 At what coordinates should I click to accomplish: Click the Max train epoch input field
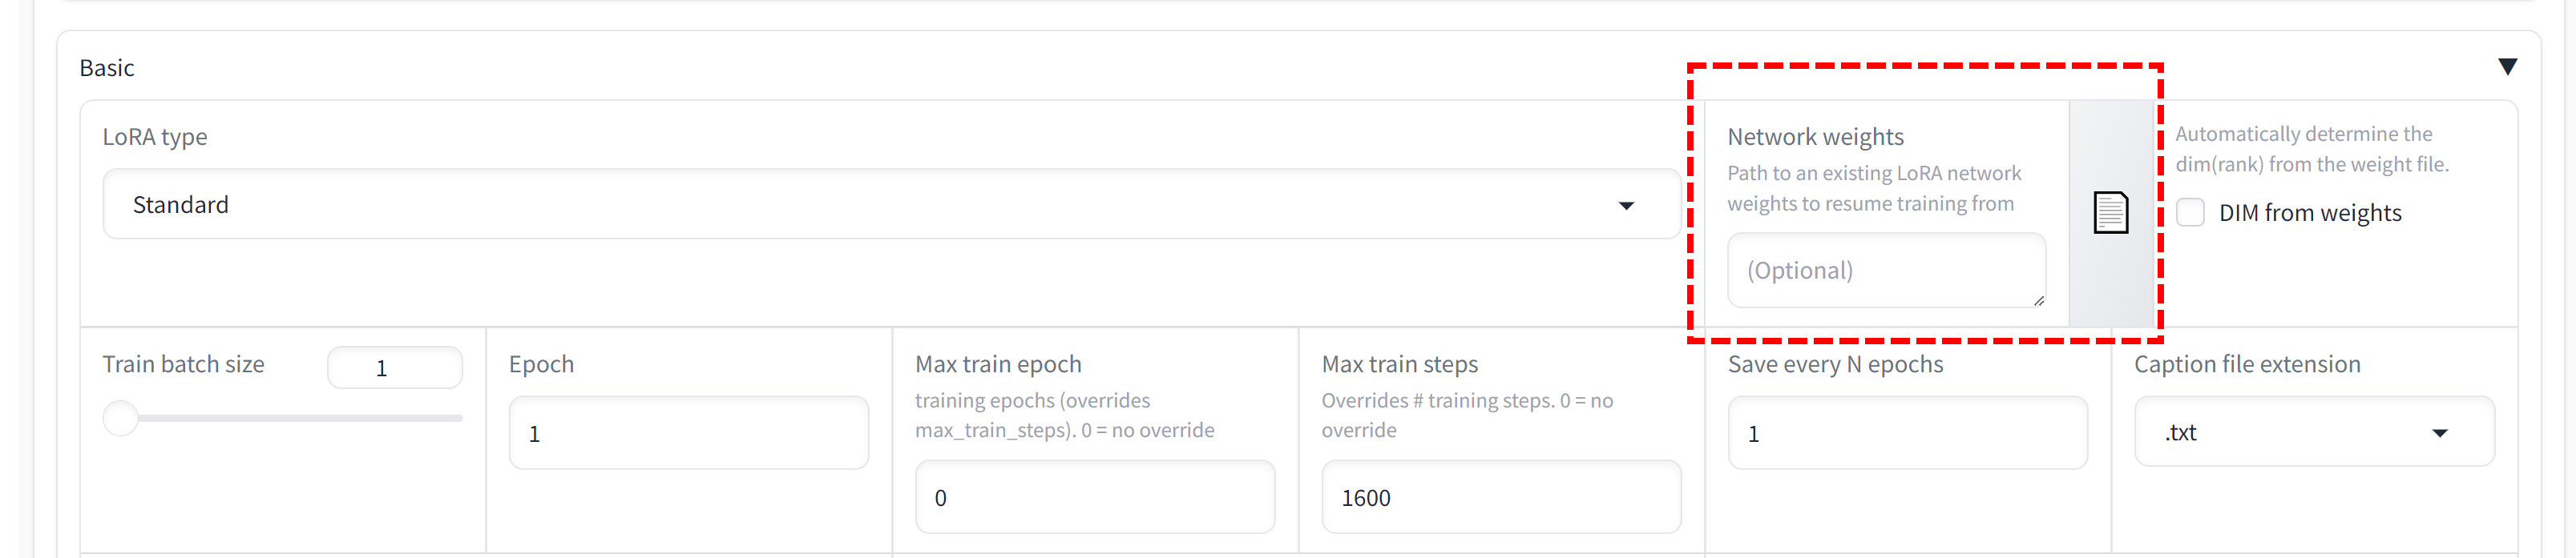pyautogui.click(x=1094, y=497)
